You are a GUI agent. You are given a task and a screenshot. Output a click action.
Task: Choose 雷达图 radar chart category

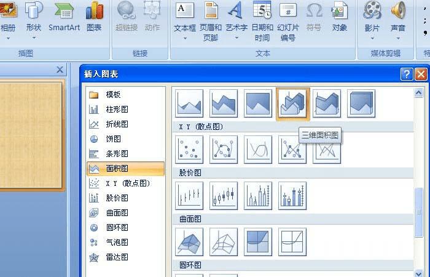[125, 257]
